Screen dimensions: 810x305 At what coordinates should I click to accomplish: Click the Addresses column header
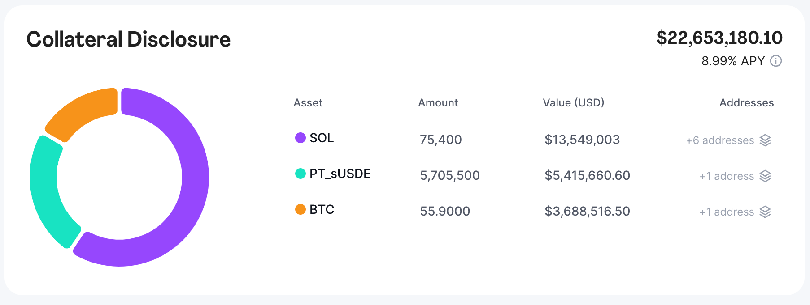click(x=746, y=103)
